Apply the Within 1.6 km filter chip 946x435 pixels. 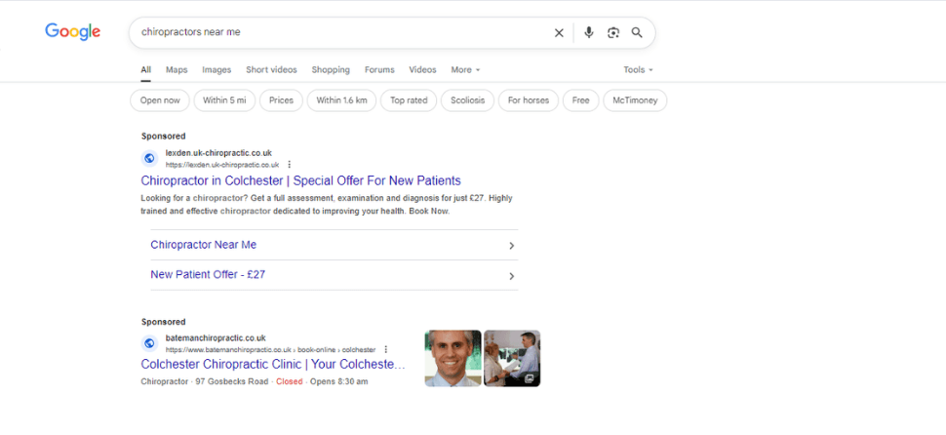[341, 100]
